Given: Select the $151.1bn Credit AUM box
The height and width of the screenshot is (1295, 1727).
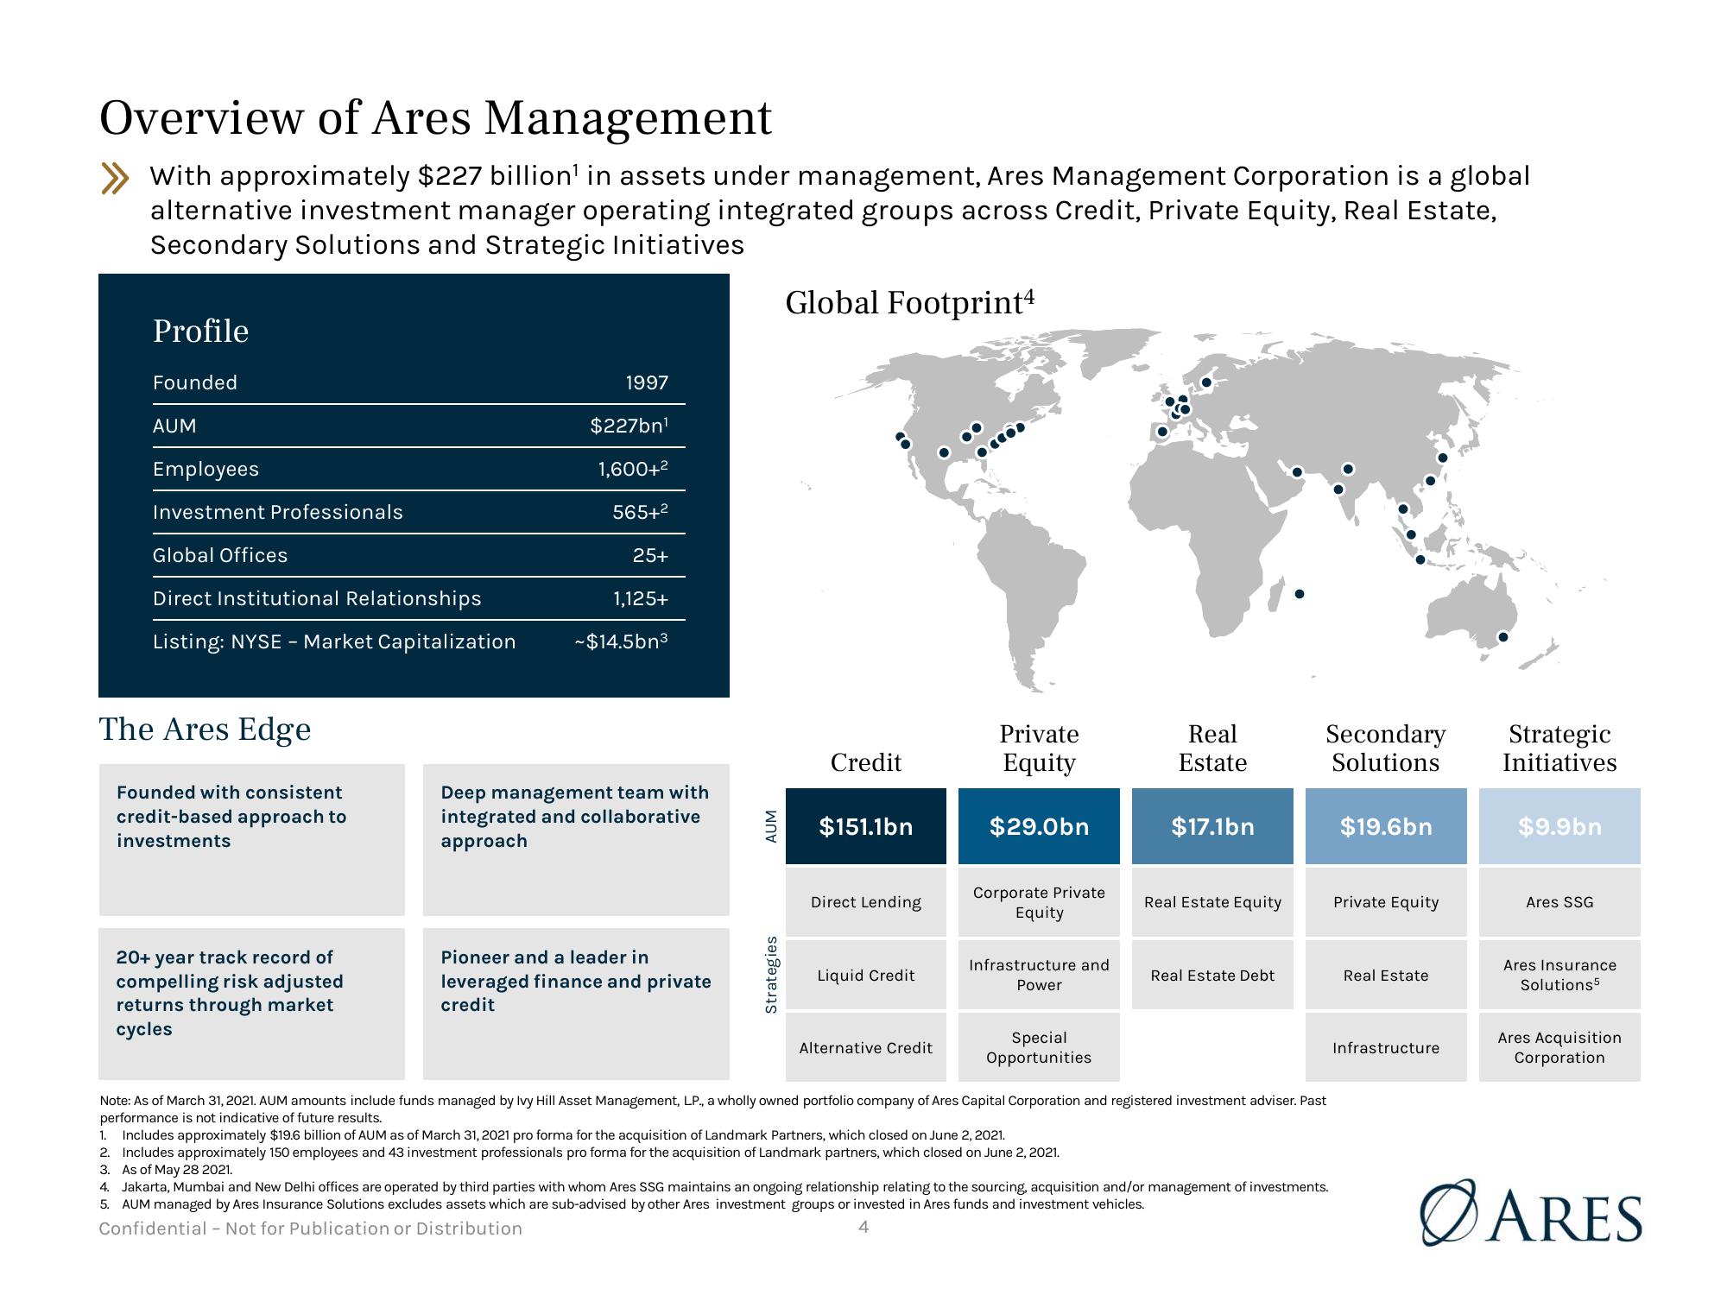Looking at the screenshot, I should (x=866, y=826).
